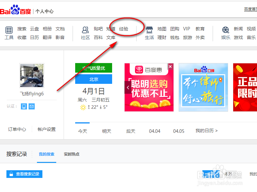This screenshot has height=192, width=257.
Task: Open 相册 album link
Action: coord(47,29)
